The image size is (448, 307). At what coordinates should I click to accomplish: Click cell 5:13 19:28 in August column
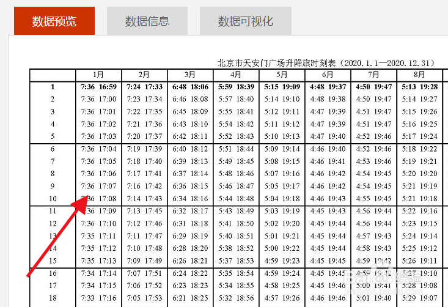(419, 87)
